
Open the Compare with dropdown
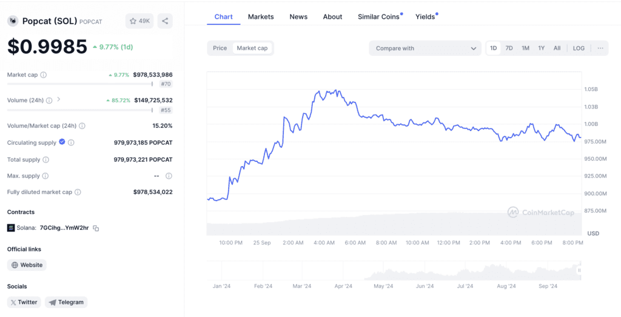(x=425, y=48)
